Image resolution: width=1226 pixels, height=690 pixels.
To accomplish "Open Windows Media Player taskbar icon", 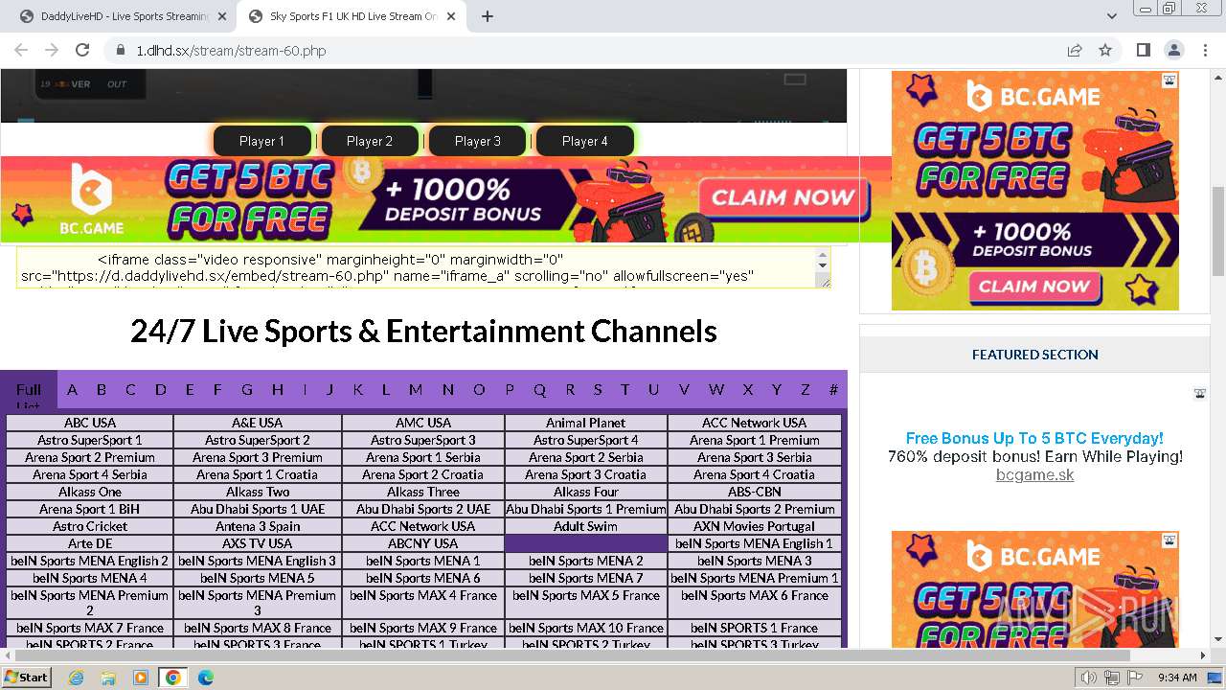I will pos(141,678).
